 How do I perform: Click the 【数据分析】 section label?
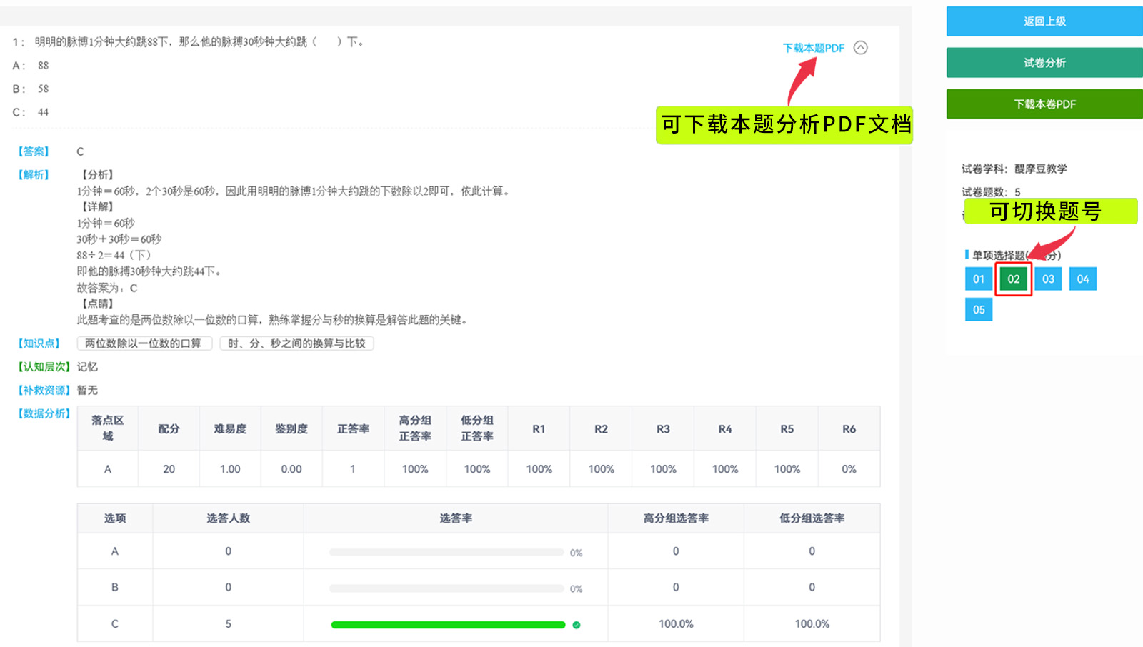click(x=44, y=413)
